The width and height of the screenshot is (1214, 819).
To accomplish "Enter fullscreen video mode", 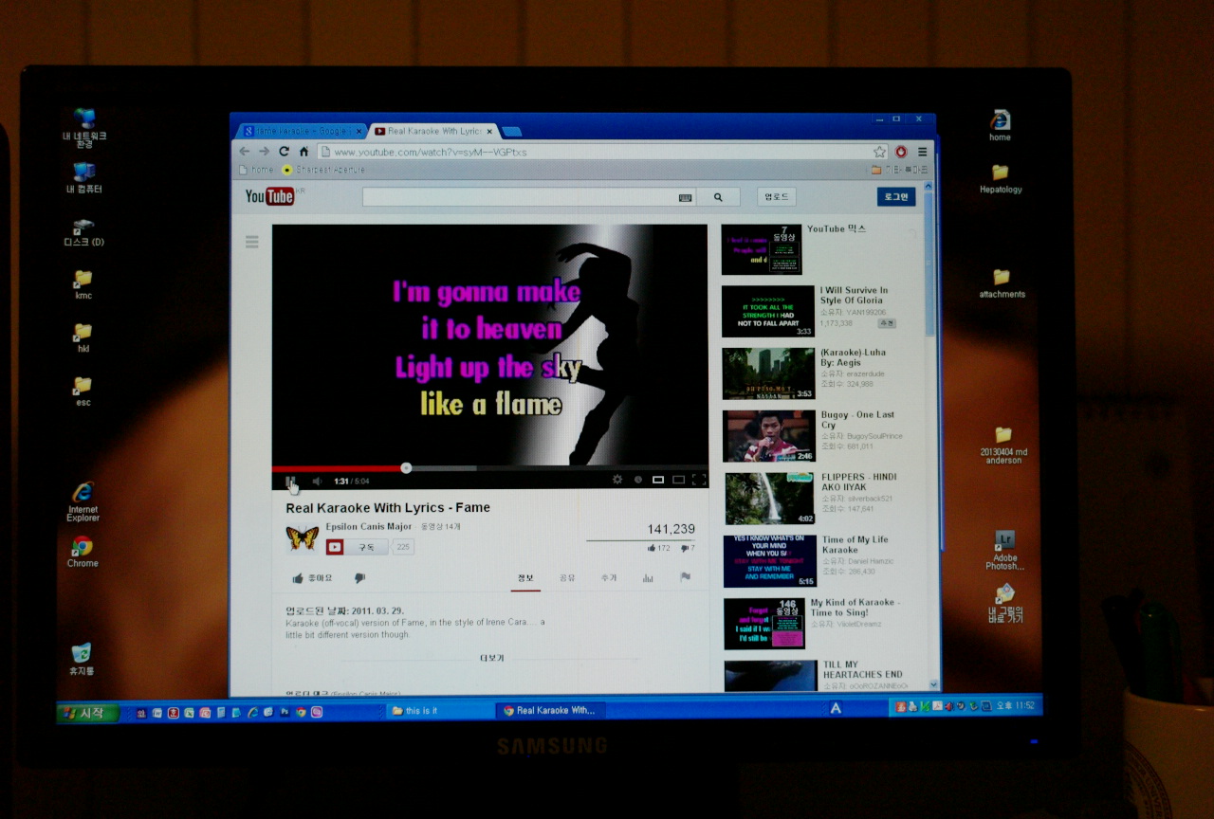I will tap(699, 480).
